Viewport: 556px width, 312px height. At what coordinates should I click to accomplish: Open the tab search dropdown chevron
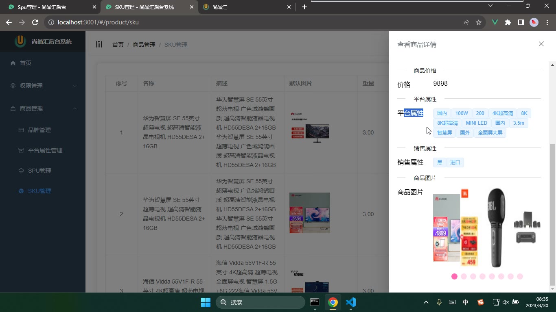click(x=490, y=6)
